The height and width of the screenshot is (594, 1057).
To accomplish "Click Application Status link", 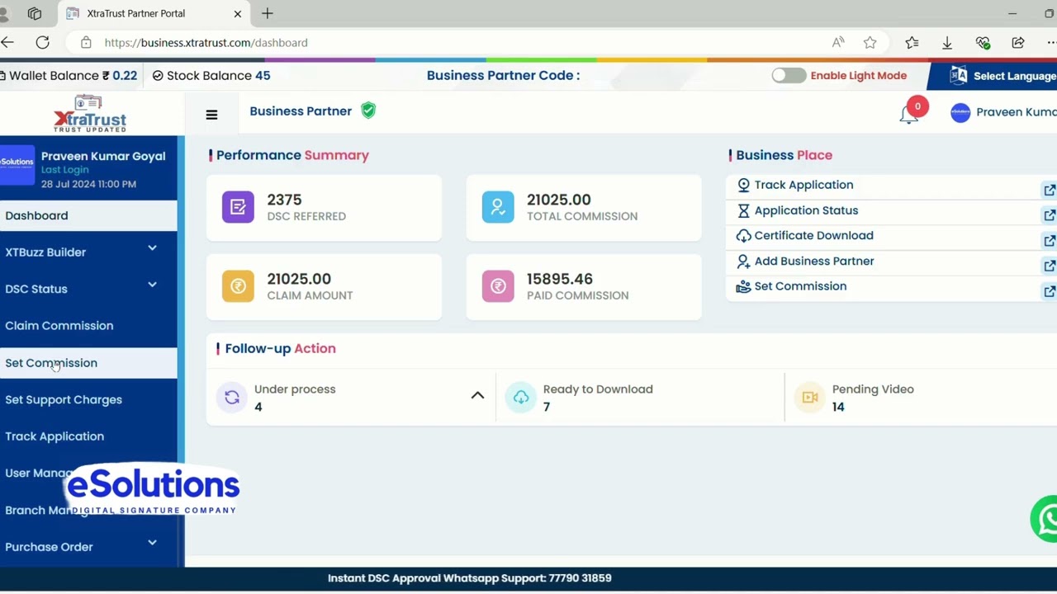I will coord(806,210).
